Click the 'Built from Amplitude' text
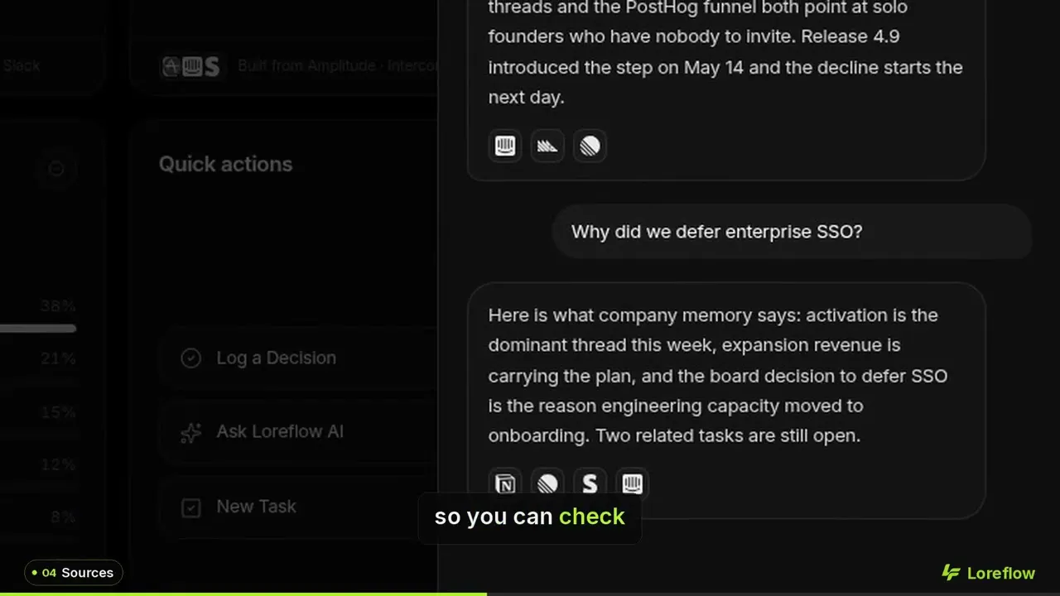Viewport: 1060px width, 596px height. click(x=337, y=66)
